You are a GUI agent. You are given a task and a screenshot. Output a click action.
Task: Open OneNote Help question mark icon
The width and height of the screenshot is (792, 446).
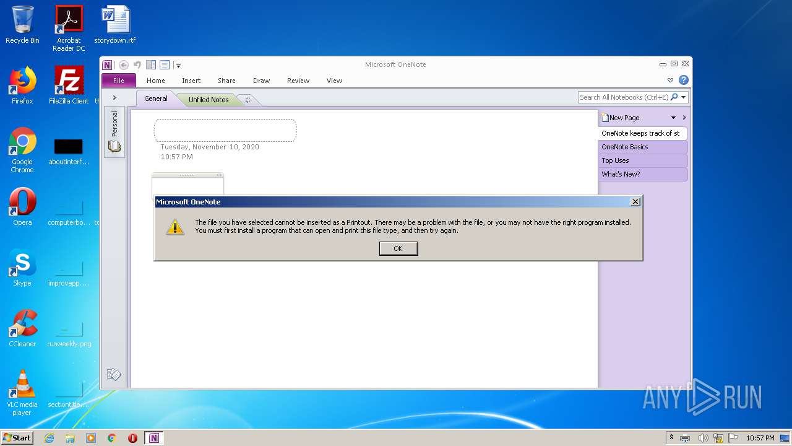(683, 80)
